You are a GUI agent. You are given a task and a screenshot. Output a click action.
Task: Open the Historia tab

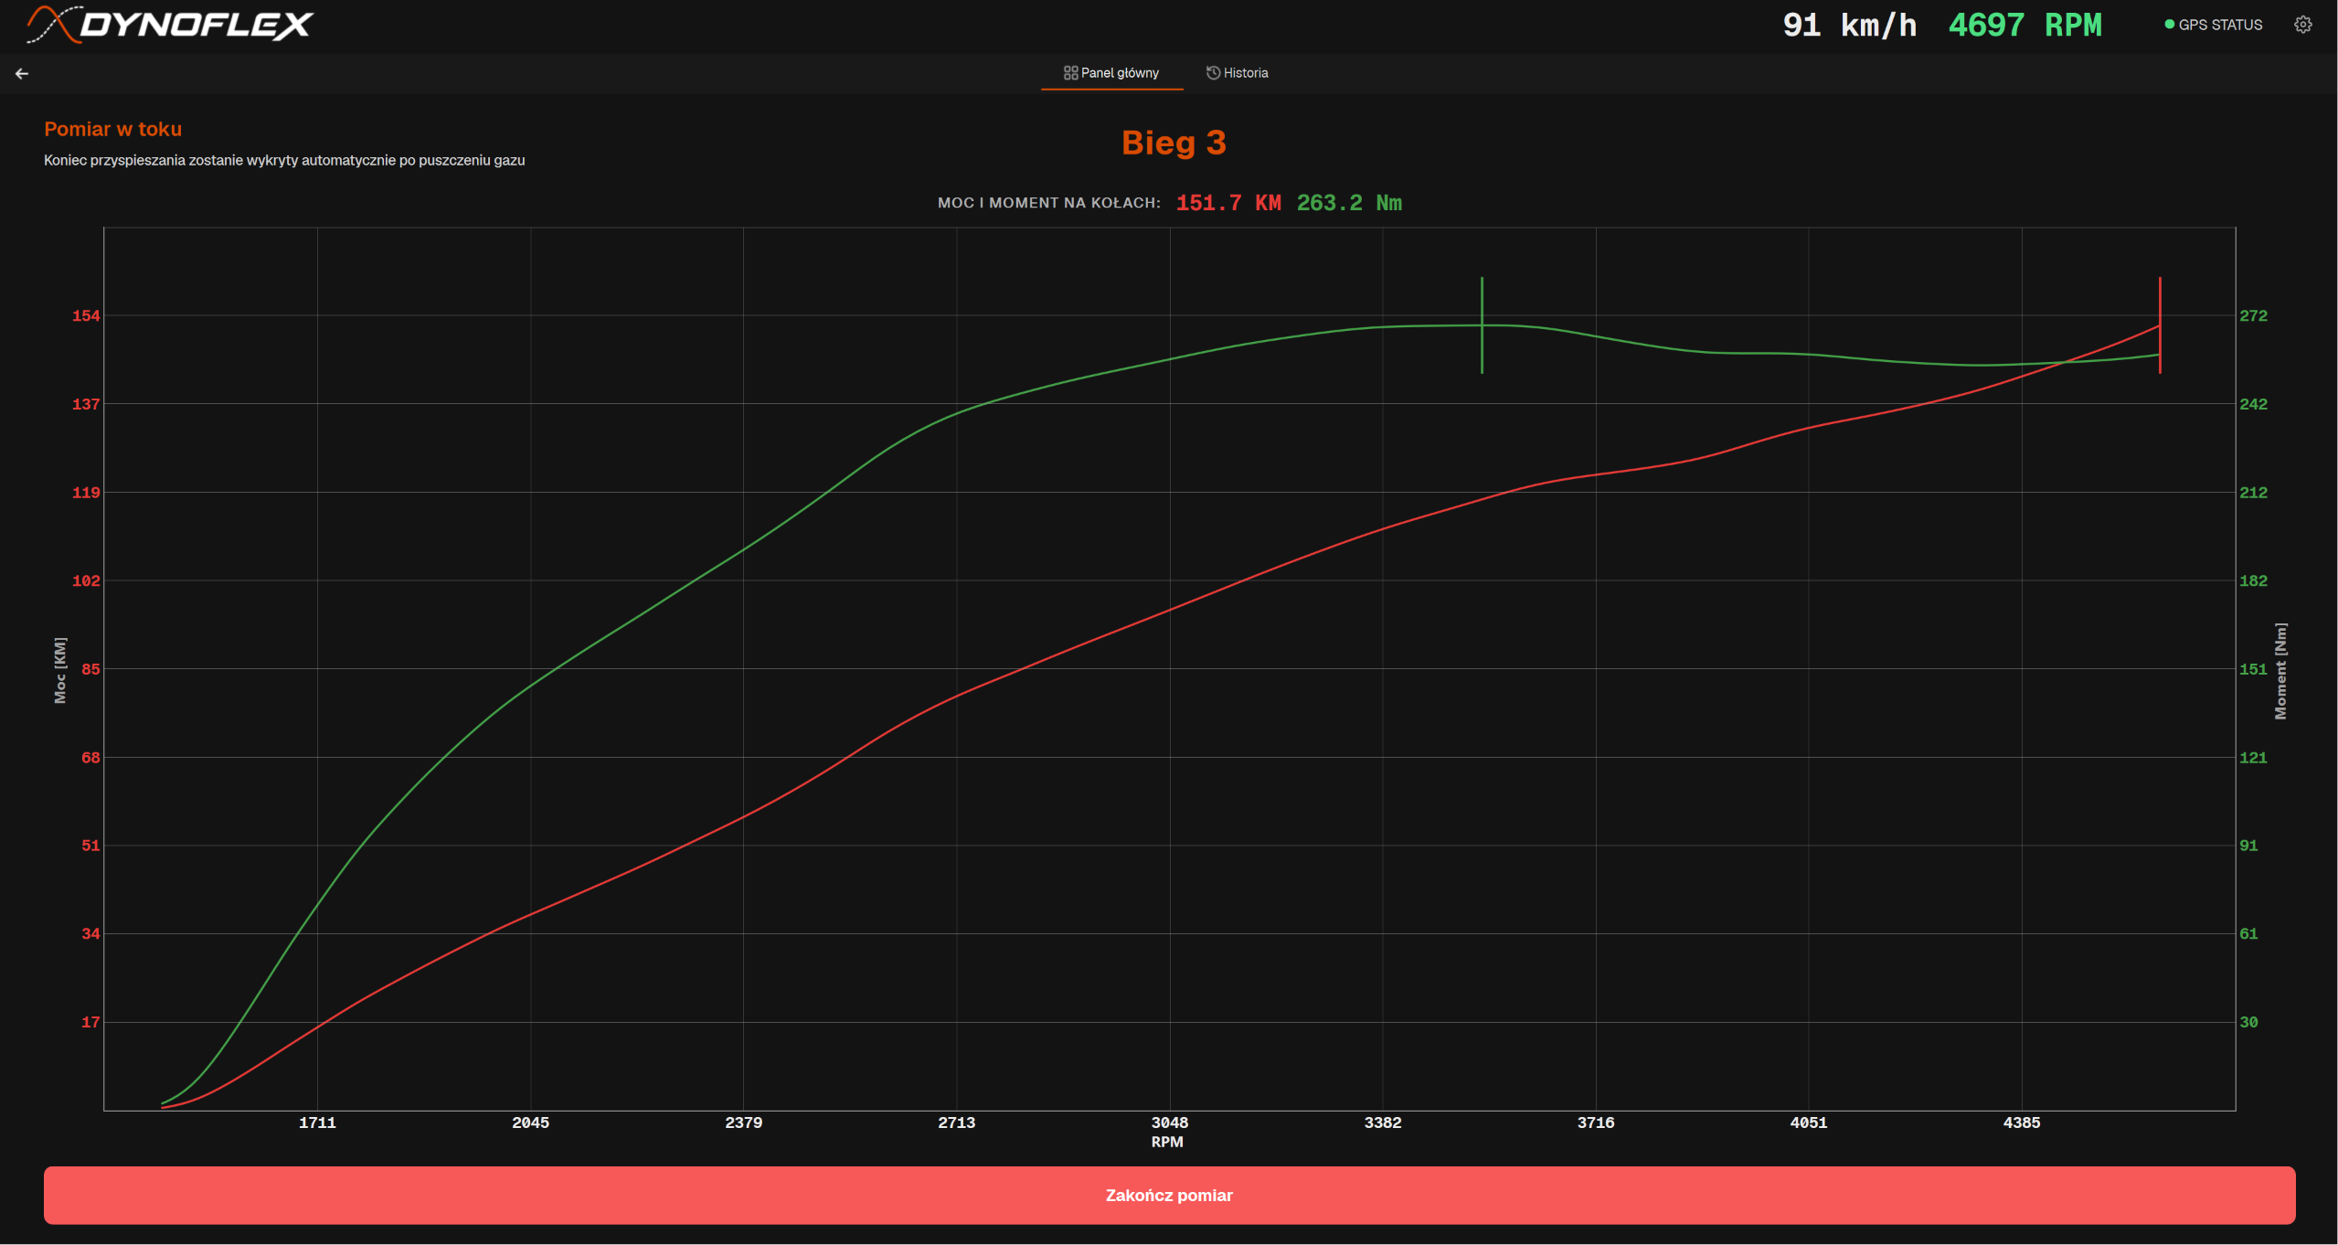[x=1237, y=73]
